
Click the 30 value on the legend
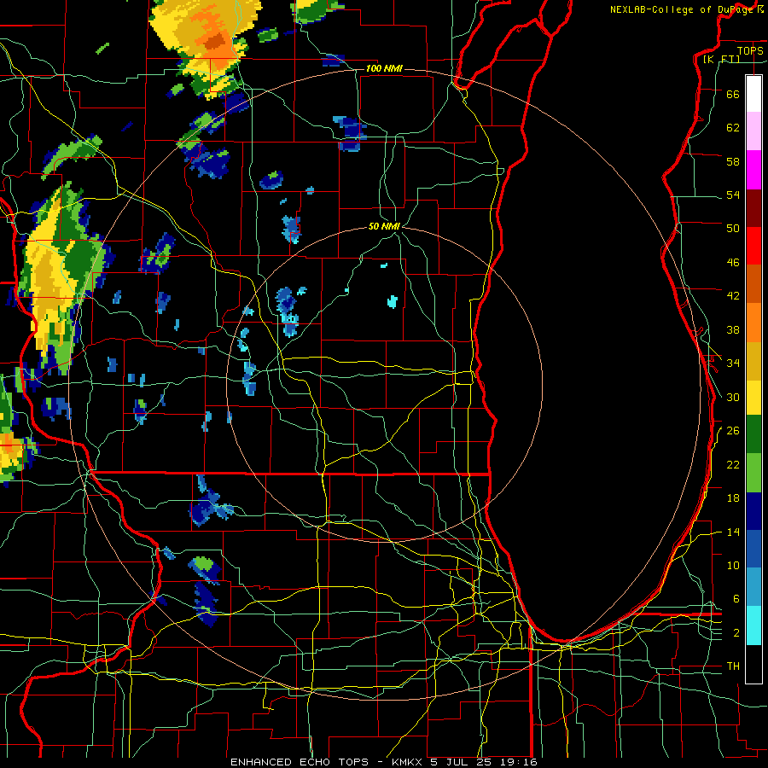[x=733, y=397]
